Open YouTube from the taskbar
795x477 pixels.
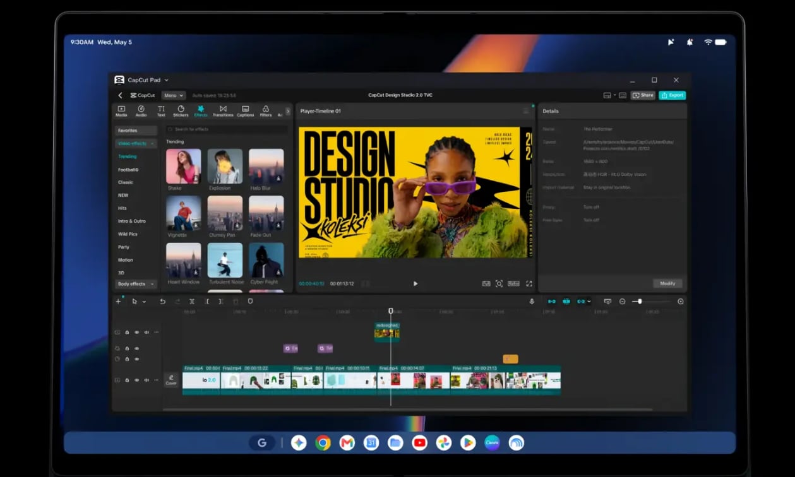[419, 443]
